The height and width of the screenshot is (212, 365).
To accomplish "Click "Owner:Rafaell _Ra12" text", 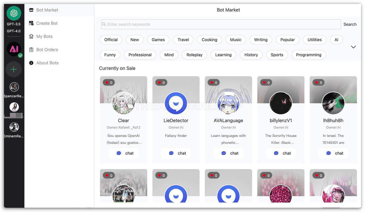I will point(123,127).
